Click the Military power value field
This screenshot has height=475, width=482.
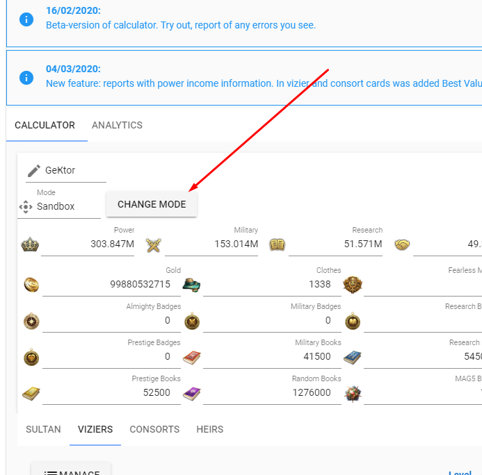coord(211,244)
